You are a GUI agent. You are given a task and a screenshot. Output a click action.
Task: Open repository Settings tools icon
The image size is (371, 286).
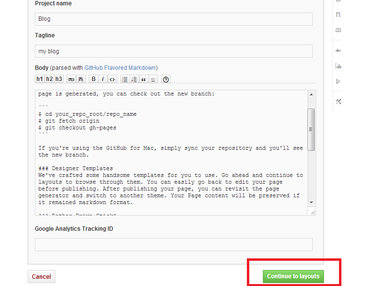[338, 101]
